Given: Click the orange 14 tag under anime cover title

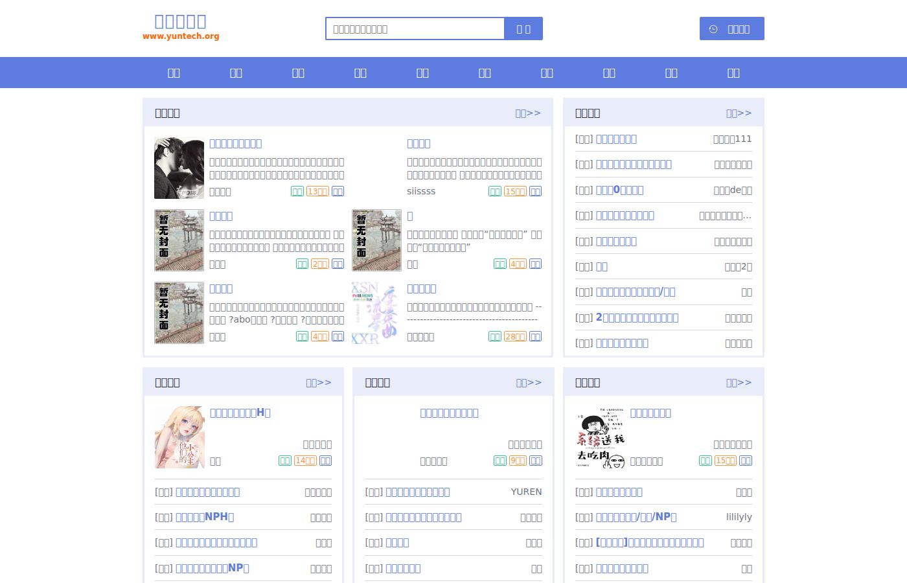Looking at the screenshot, I should click(305, 461).
